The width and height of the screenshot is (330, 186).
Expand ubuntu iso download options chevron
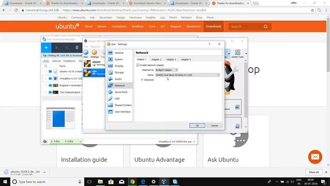tap(45, 172)
